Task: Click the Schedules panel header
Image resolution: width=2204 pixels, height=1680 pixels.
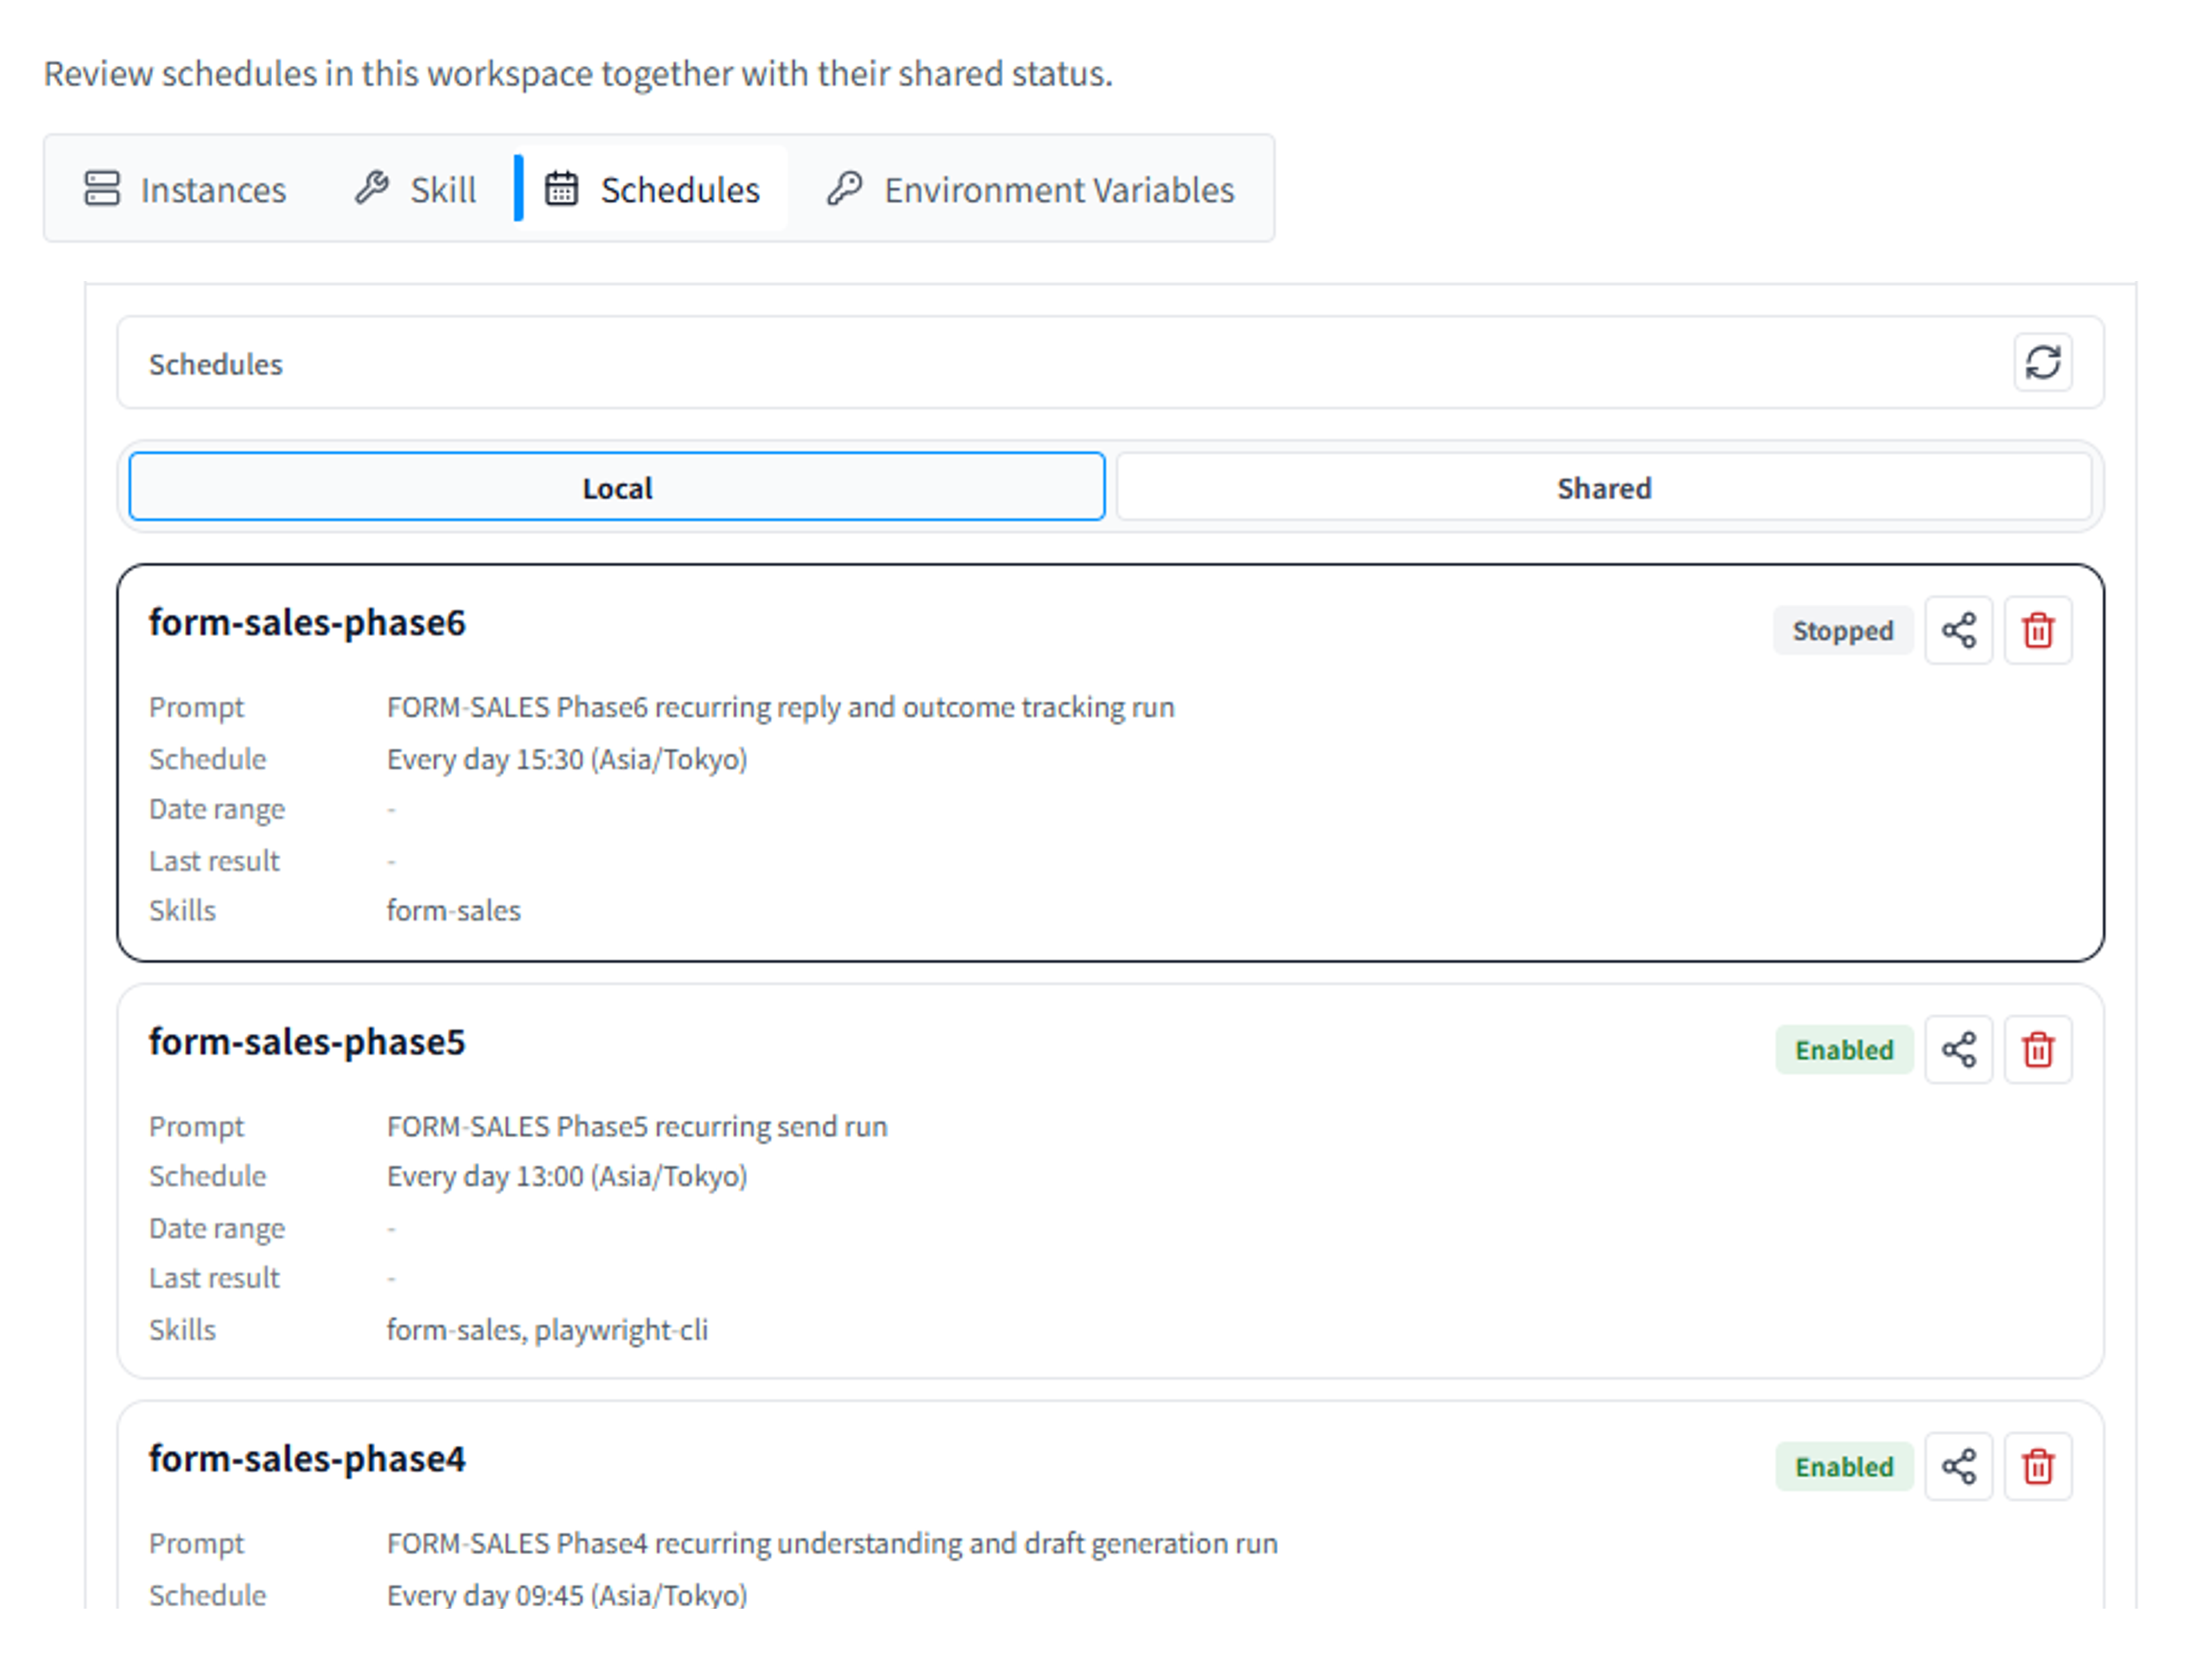Action: (216, 364)
